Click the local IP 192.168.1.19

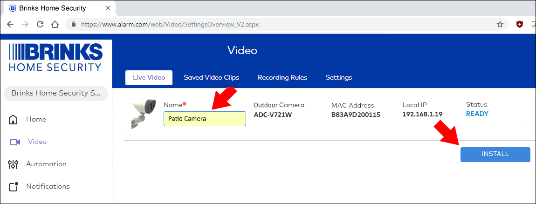[423, 114]
